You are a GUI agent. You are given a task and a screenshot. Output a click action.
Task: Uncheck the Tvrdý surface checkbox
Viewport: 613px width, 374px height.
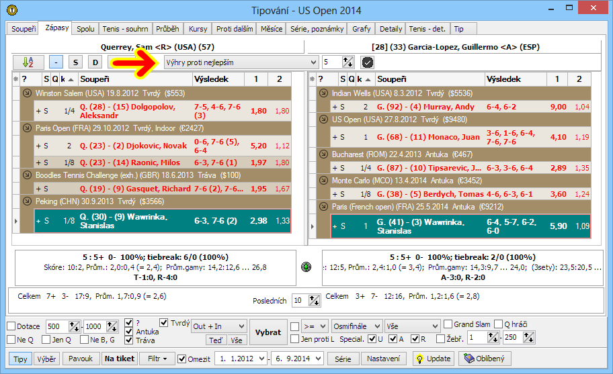click(x=164, y=323)
